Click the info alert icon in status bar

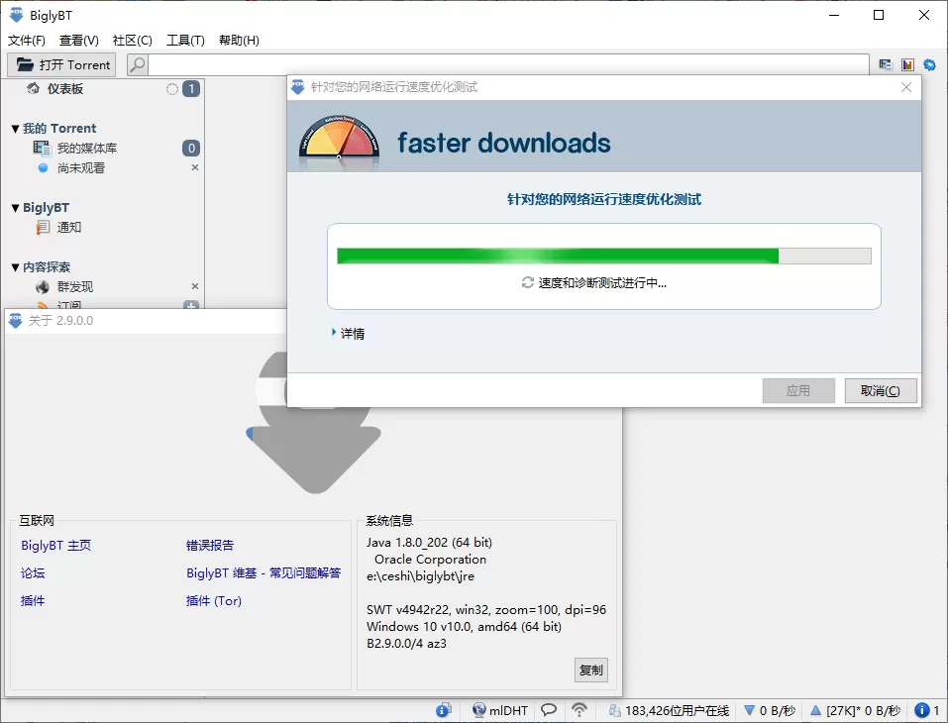point(922,710)
